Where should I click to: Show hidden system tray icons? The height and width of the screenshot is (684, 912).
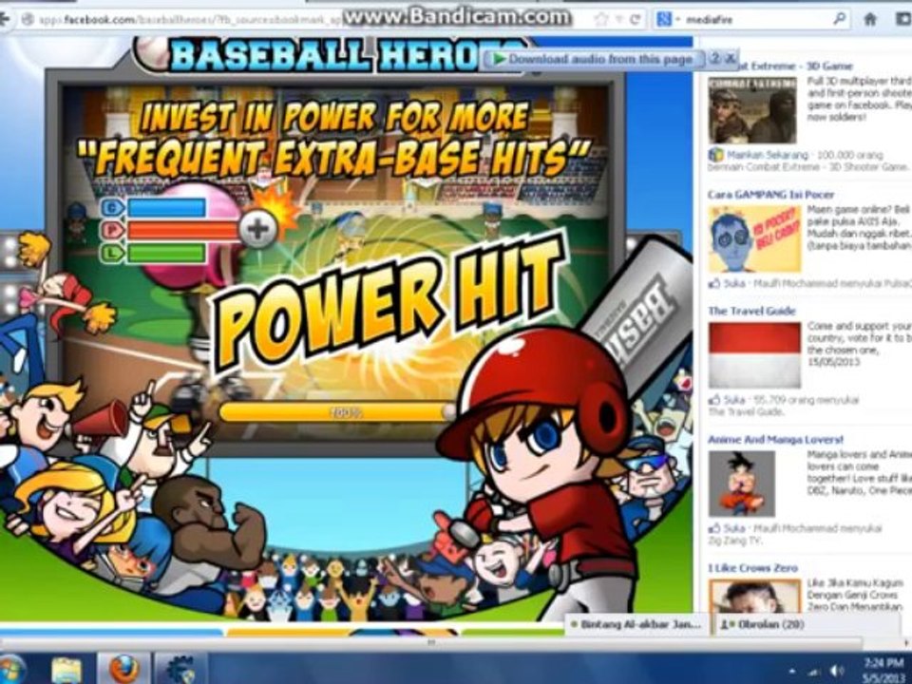coord(792,673)
